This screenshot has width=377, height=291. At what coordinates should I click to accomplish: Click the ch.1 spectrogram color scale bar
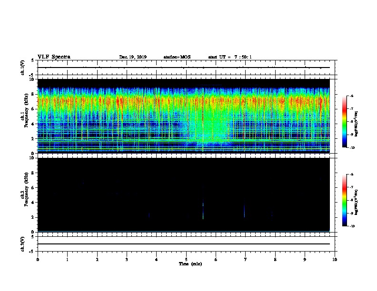(x=345, y=122)
